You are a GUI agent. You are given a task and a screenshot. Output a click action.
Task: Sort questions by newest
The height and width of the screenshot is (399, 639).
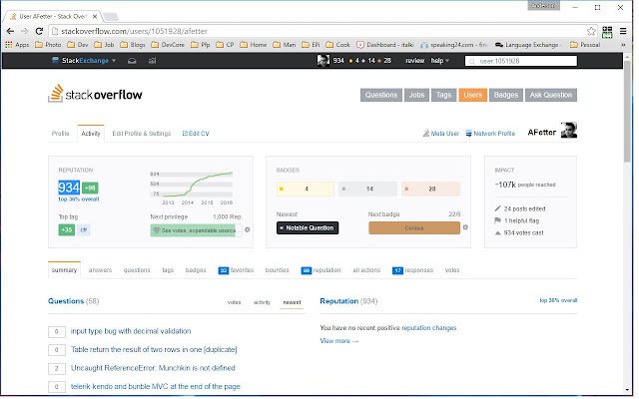click(292, 302)
